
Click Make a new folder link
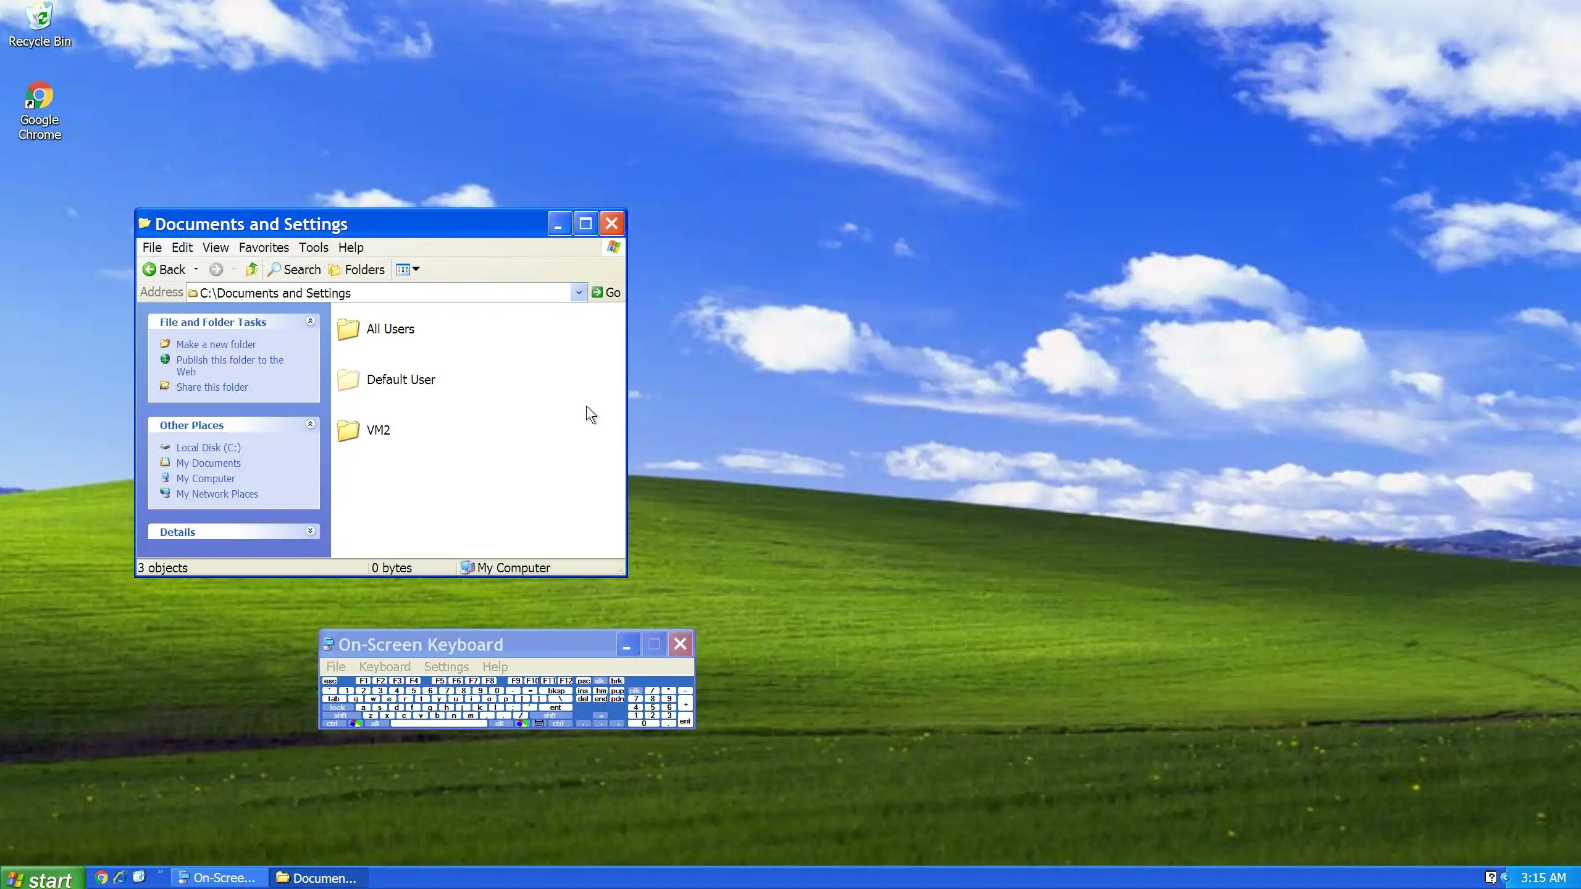[x=216, y=344]
